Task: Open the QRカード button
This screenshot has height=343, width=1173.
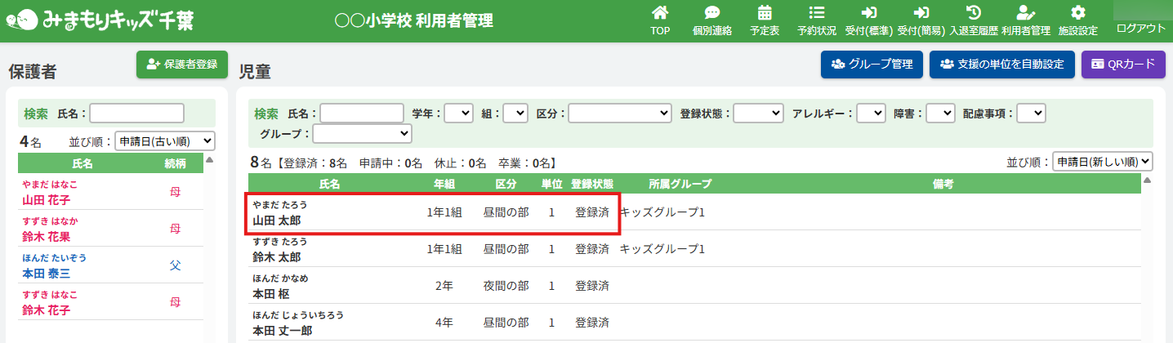Action: click(x=1123, y=65)
